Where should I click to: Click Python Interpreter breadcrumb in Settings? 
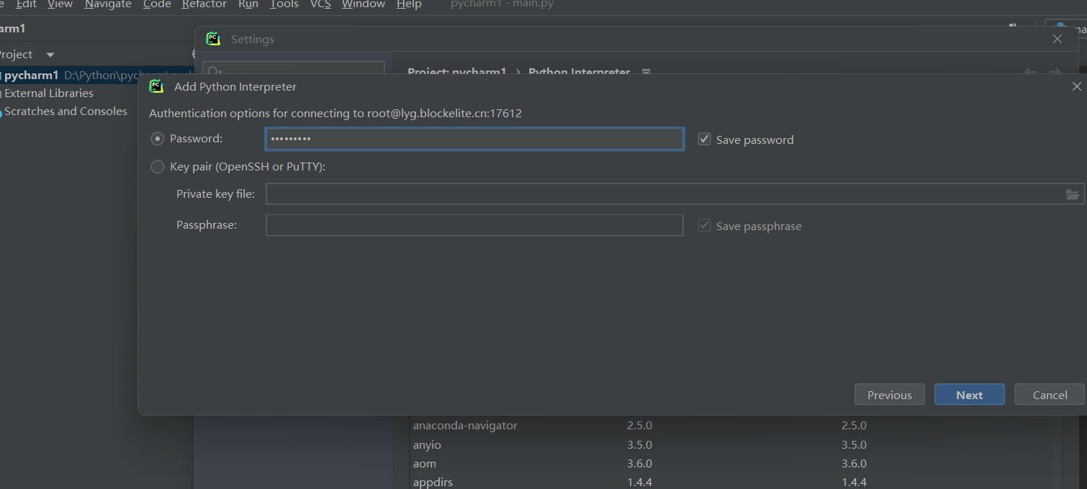(x=579, y=71)
